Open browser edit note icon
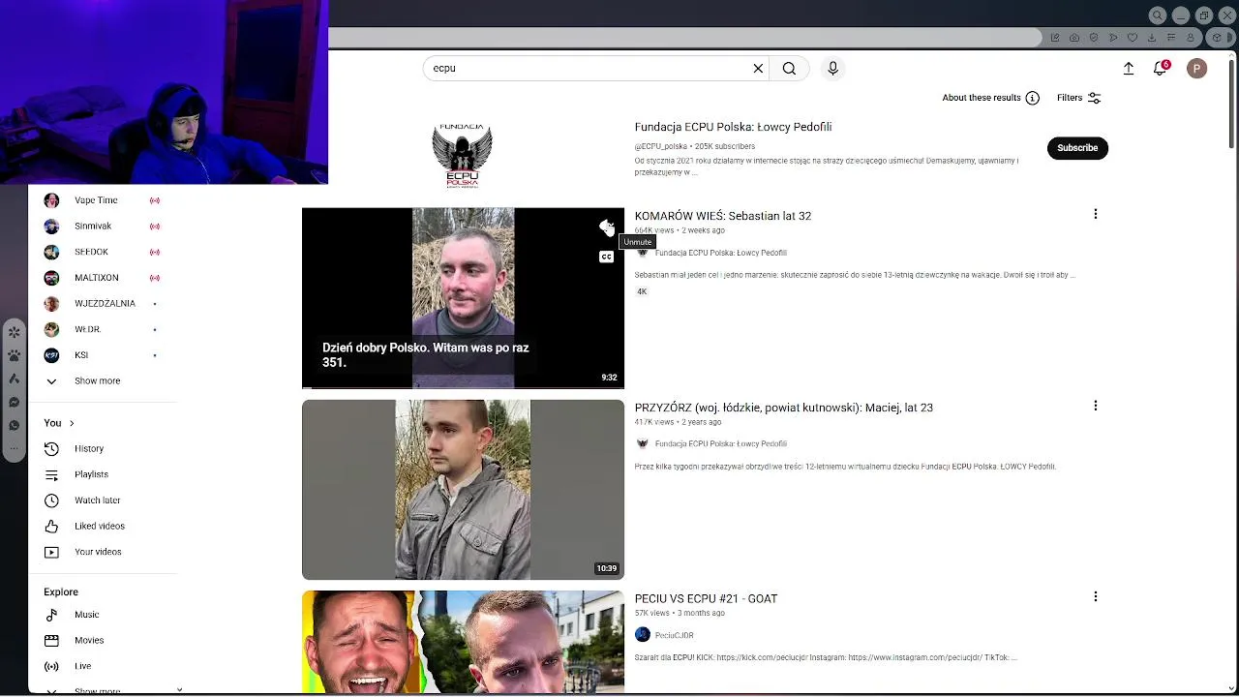The height and width of the screenshot is (697, 1239). 1055,38
